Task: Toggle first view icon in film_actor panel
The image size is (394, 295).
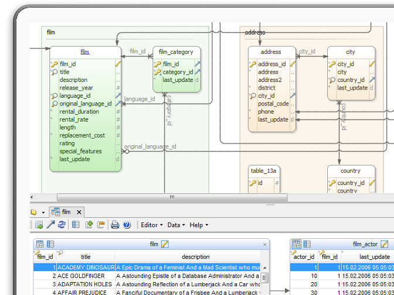Action: [297, 244]
